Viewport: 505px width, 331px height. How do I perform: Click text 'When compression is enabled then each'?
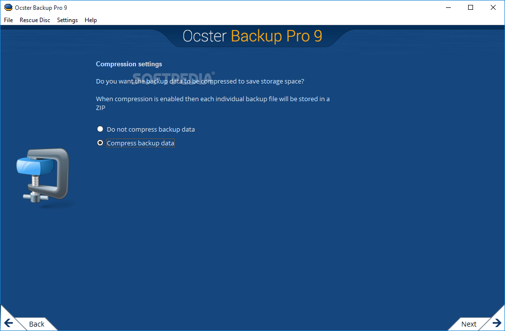click(155, 99)
